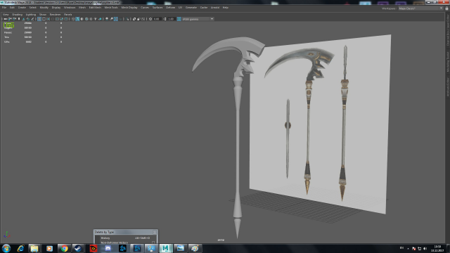Open Steam from the taskbar
The height and width of the screenshot is (253, 450).
78,248
